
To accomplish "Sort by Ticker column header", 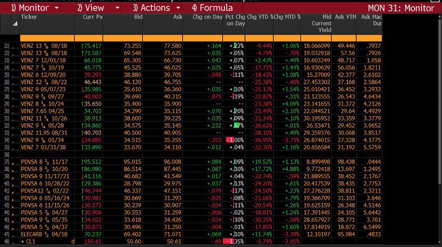I will 29,17.
